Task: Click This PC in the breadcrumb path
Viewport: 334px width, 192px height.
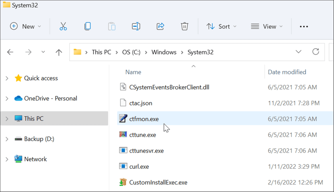Action: [101, 52]
